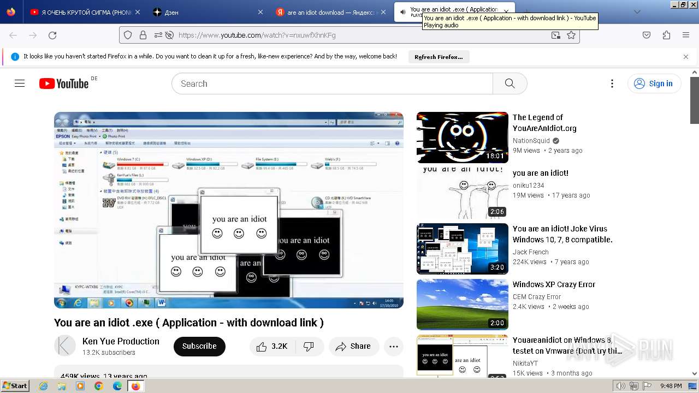Open the Firefox application menu
Image resolution: width=699 pixels, height=393 pixels.
click(686, 35)
